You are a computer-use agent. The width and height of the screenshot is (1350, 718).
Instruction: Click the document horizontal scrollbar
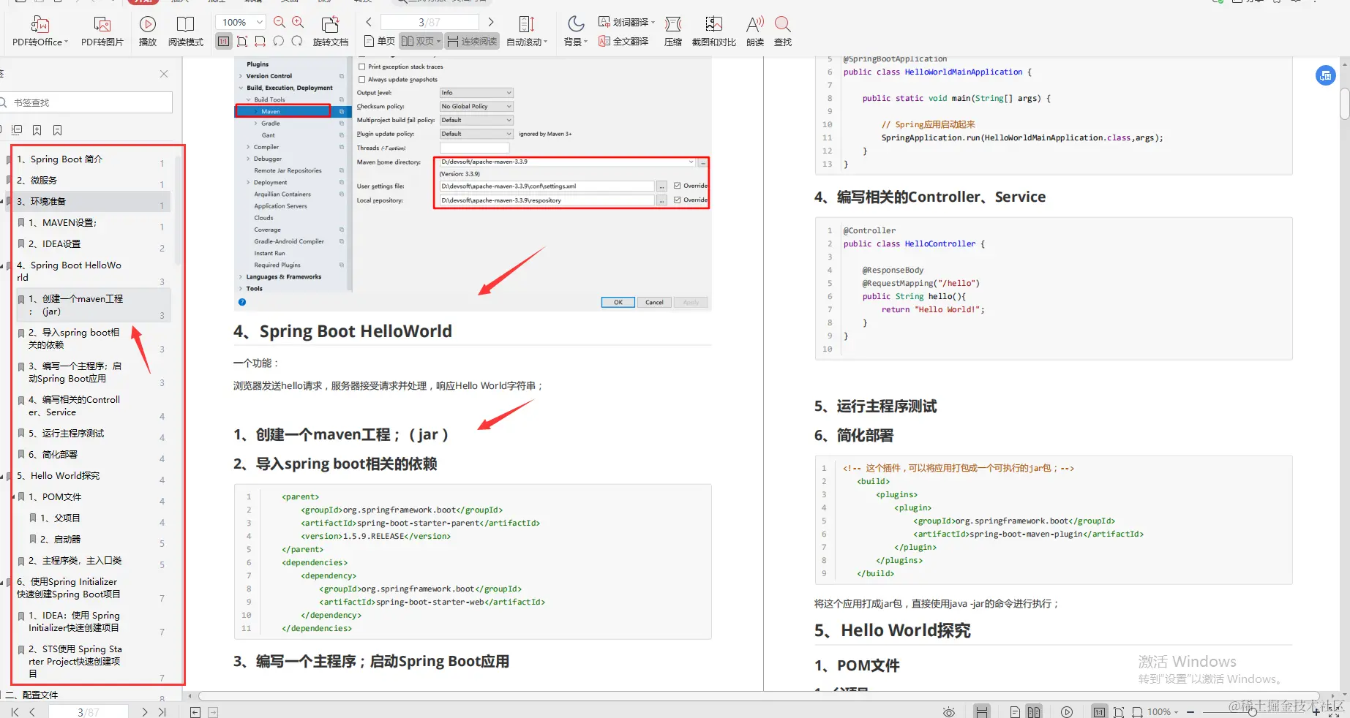tap(759, 696)
